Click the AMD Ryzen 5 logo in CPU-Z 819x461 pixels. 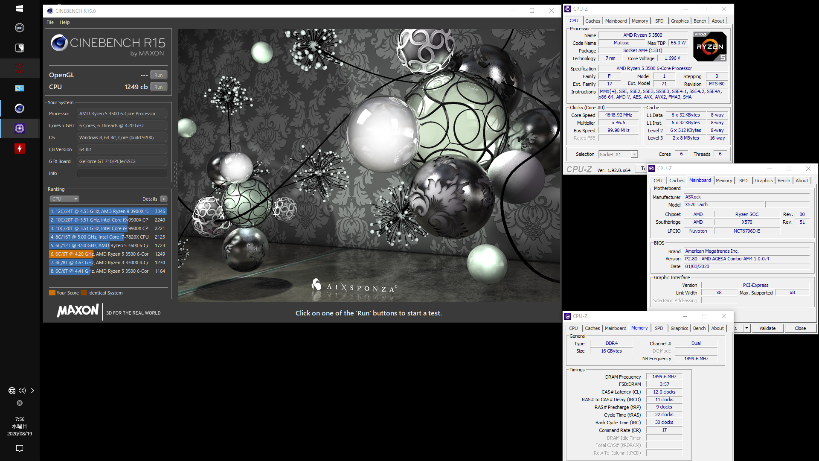click(710, 47)
